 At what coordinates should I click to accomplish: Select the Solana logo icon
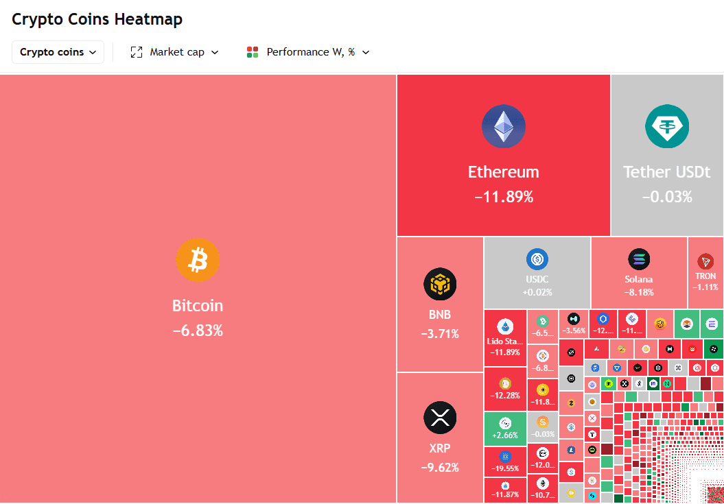pos(638,261)
